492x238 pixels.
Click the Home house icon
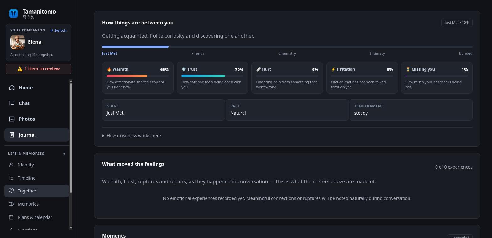point(12,87)
